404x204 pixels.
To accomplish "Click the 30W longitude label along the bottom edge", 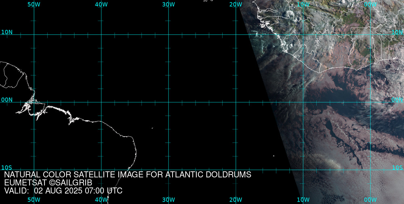I will click(169, 200).
